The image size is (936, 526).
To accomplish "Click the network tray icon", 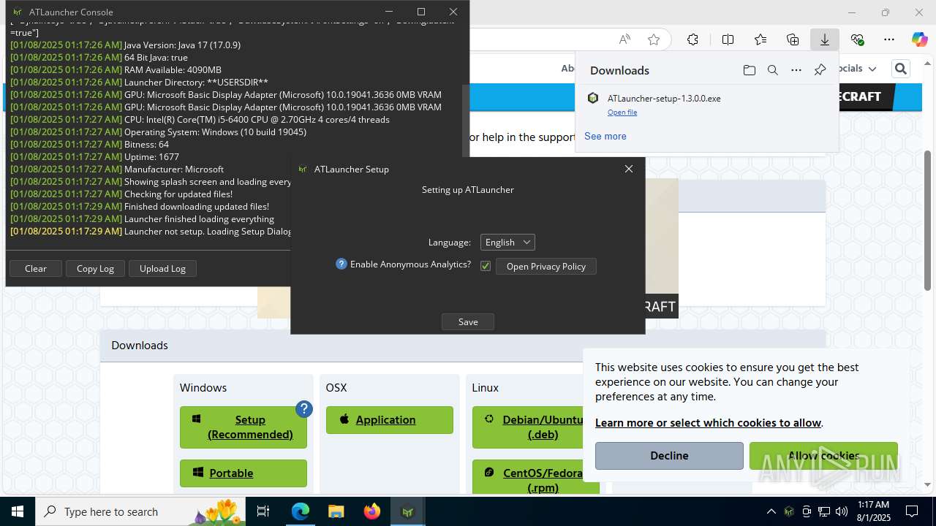I will pos(824,511).
